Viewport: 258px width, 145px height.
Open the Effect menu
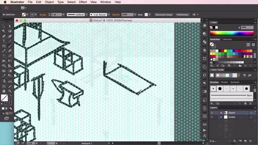pyautogui.click(x=83, y=2)
